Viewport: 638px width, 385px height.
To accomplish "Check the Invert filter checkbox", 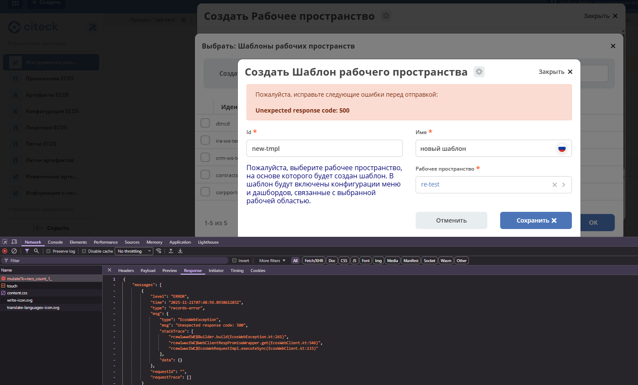I will [x=234, y=260].
